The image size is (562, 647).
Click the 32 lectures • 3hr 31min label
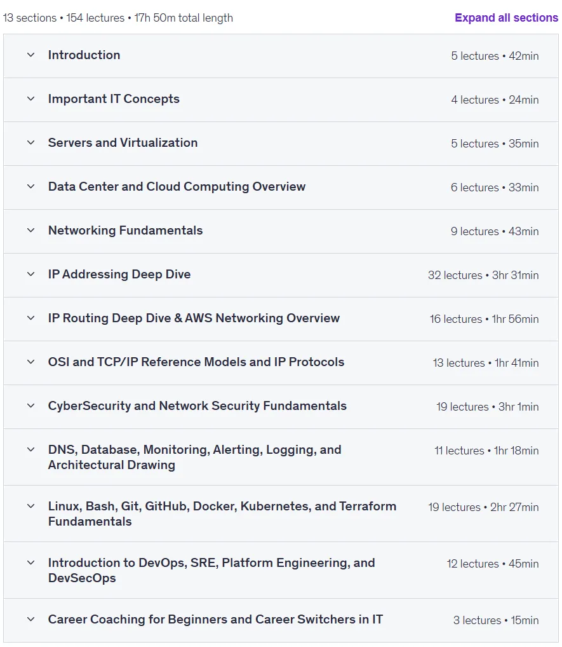point(483,275)
